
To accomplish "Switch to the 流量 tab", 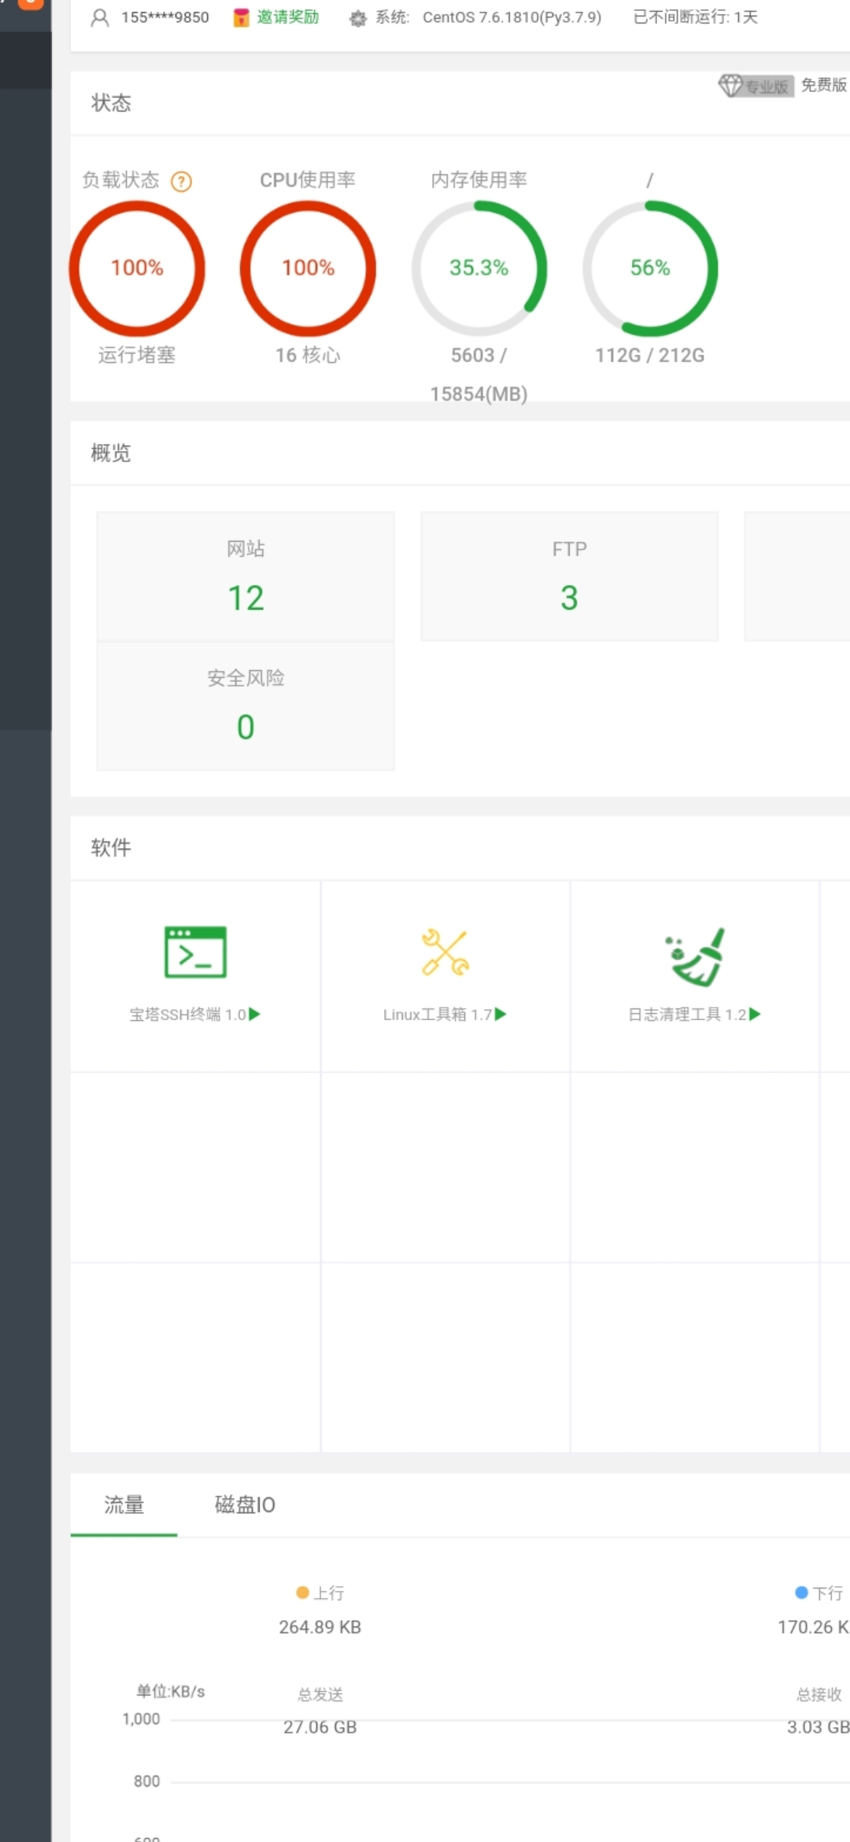I will tap(124, 1505).
